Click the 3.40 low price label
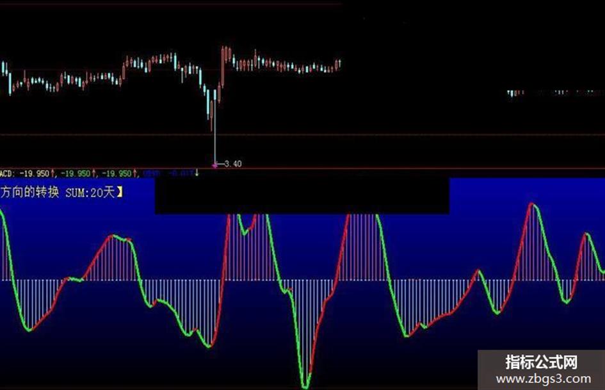The height and width of the screenshot is (390, 605). click(x=233, y=164)
